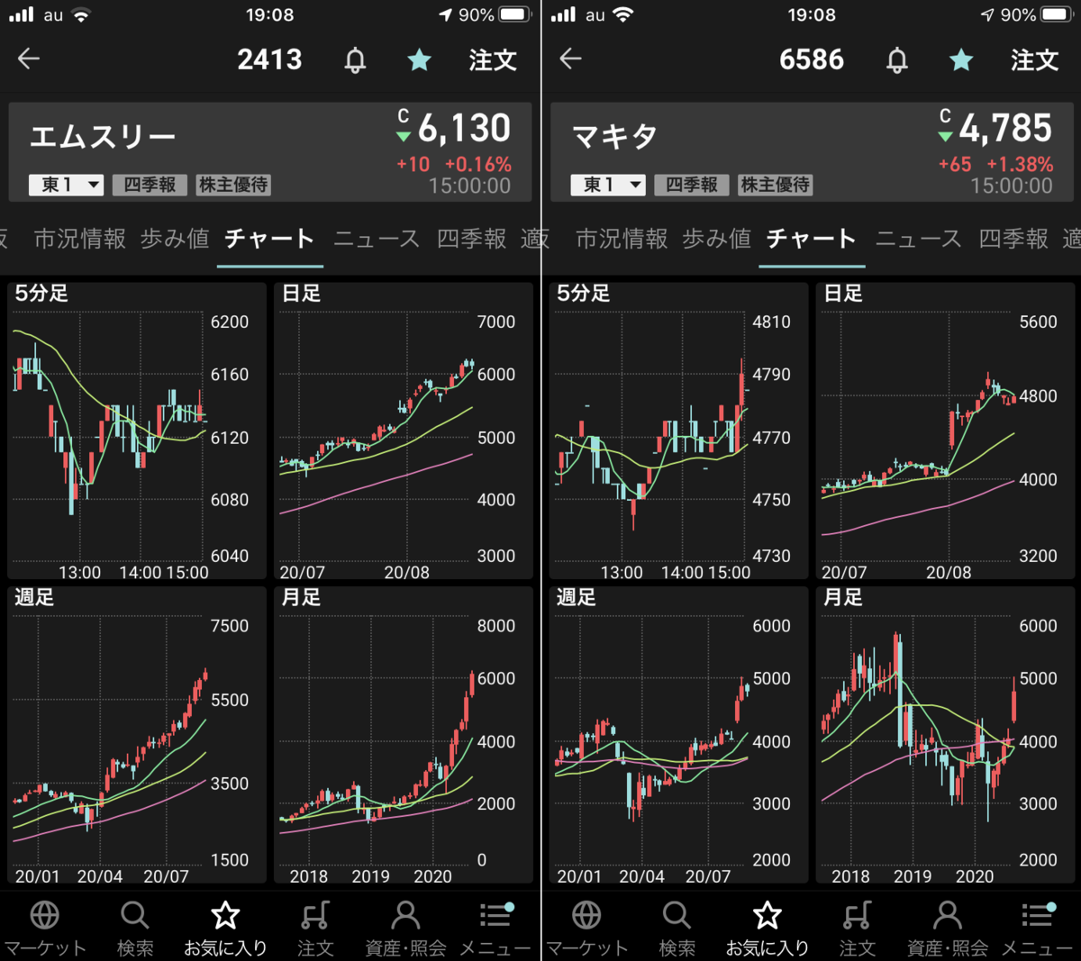
Task: Switch to the 四季報 tab on the right screen
Action: coord(1013,239)
